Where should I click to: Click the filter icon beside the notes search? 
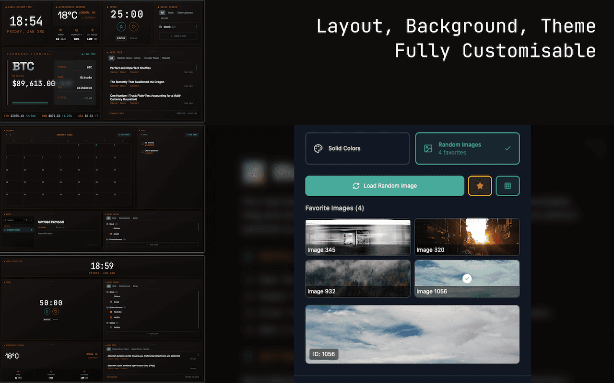pos(26,220)
